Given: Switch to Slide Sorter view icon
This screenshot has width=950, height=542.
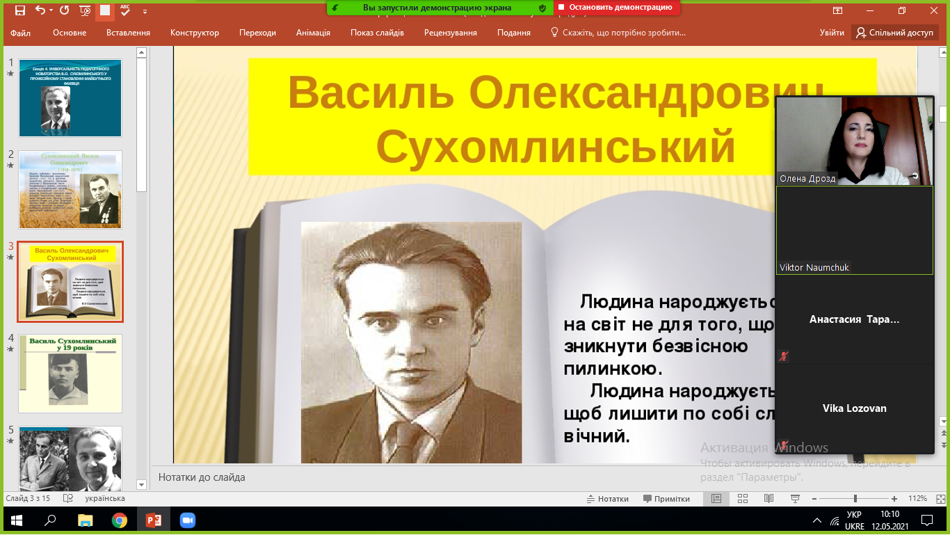Looking at the screenshot, I should tap(742, 499).
